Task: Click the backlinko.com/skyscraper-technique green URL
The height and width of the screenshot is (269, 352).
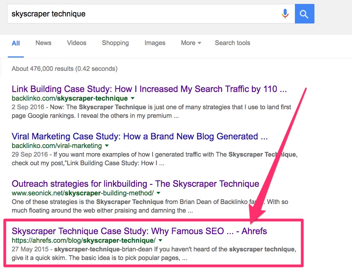Action: pyautogui.click(x=70, y=98)
